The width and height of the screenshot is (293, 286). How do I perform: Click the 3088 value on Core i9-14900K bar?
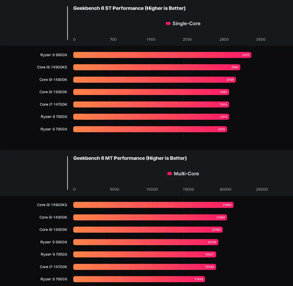230,80
